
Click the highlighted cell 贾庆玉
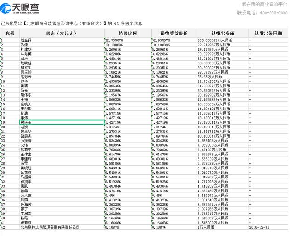pos(62,122)
